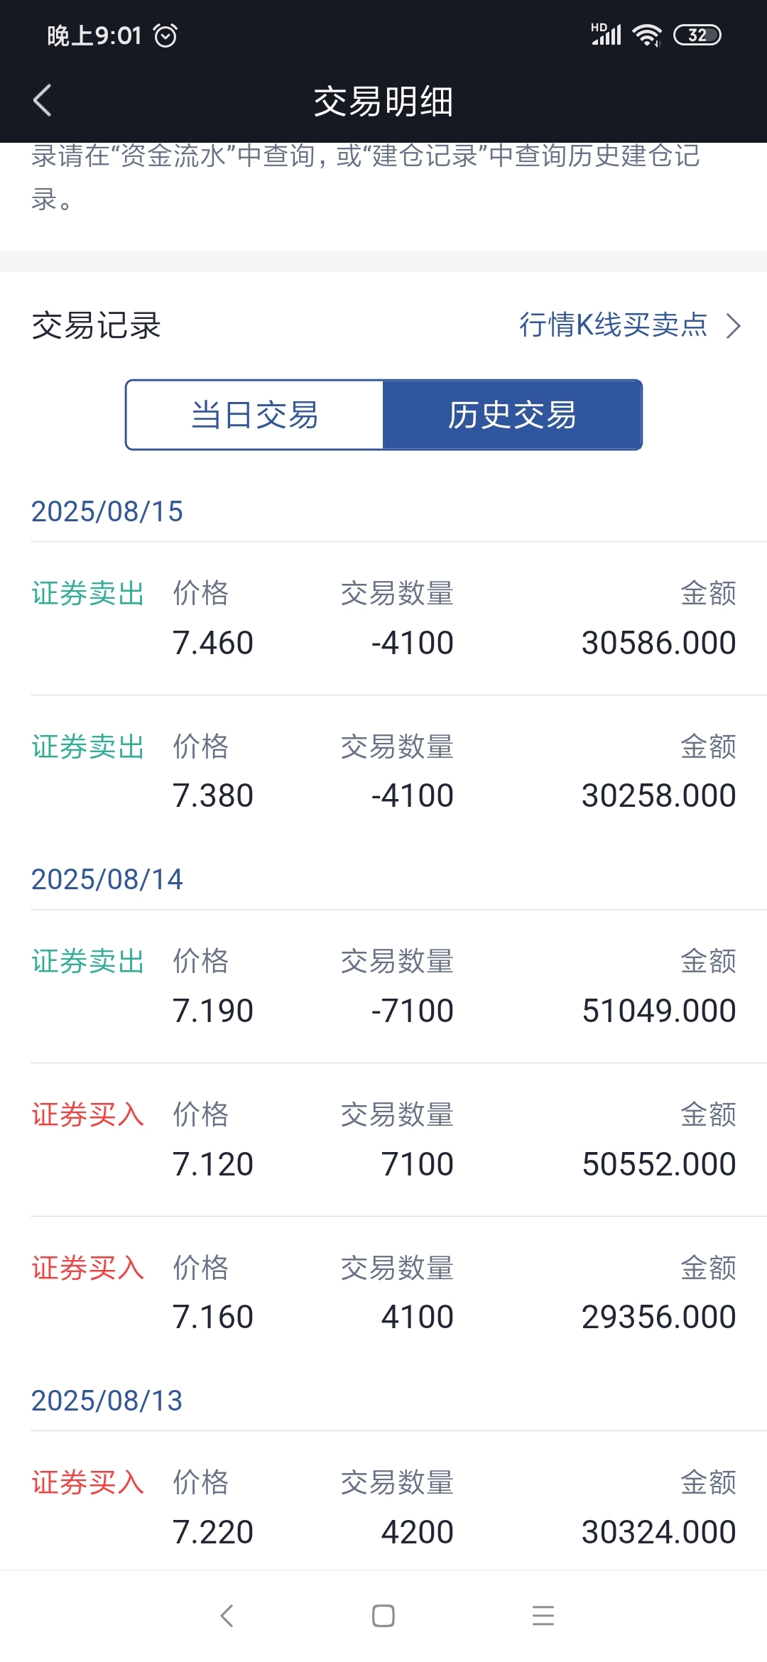This screenshot has height=1662, width=767.
Task: Tap the battery indicator showing 32
Action: (x=697, y=35)
